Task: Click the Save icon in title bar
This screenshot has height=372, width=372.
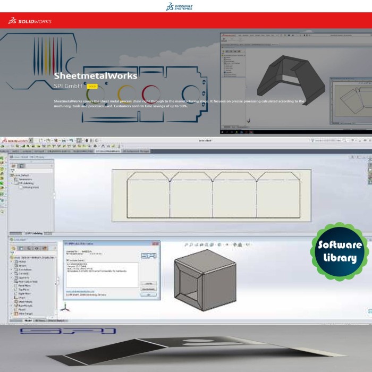Action: coord(56,141)
